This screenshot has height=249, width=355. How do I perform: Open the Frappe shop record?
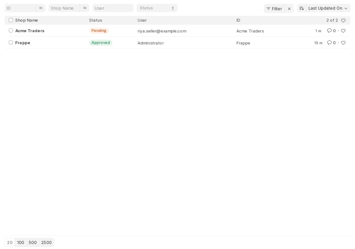[x=23, y=43]
